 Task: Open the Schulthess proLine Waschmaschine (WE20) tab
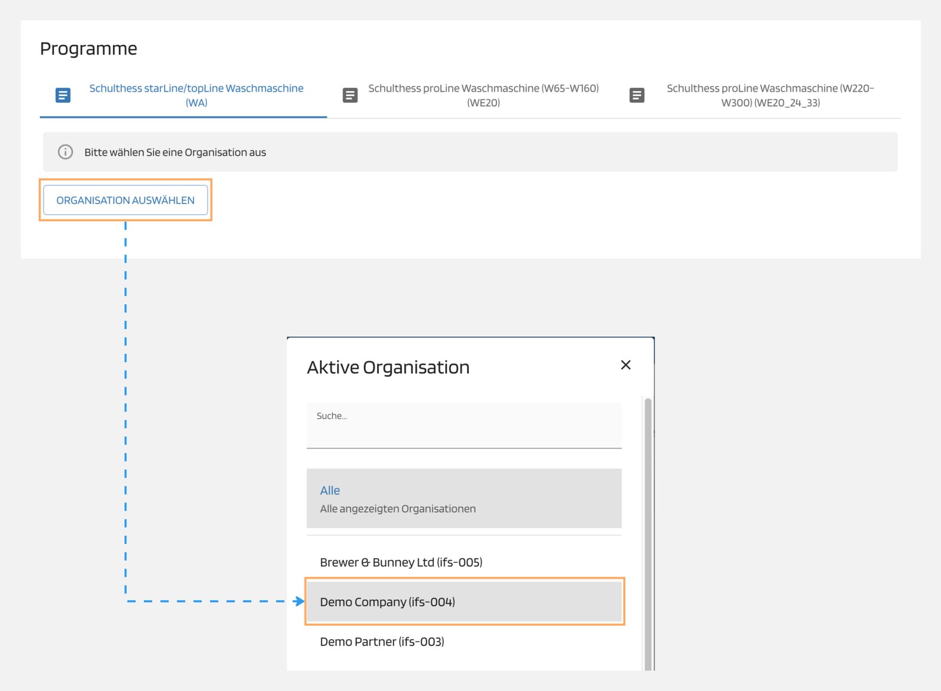coord(483,95)
